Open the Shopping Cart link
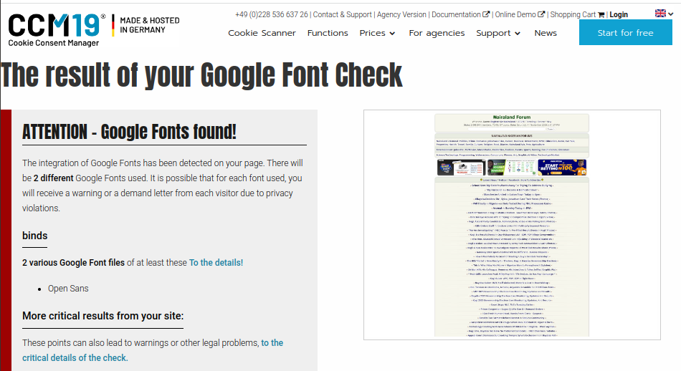 click(573, 15)
